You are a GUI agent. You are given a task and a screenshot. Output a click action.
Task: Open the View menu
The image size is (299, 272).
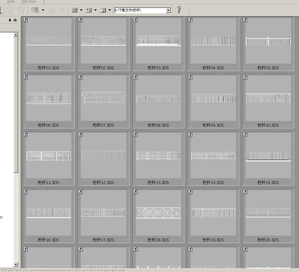pyautogui.click(x=11, y=1)
